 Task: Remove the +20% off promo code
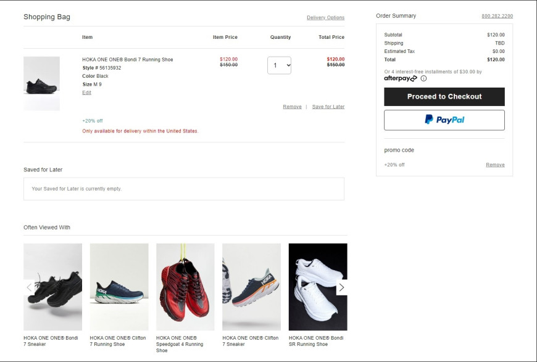pyautogui.click(x=495, y=165)
